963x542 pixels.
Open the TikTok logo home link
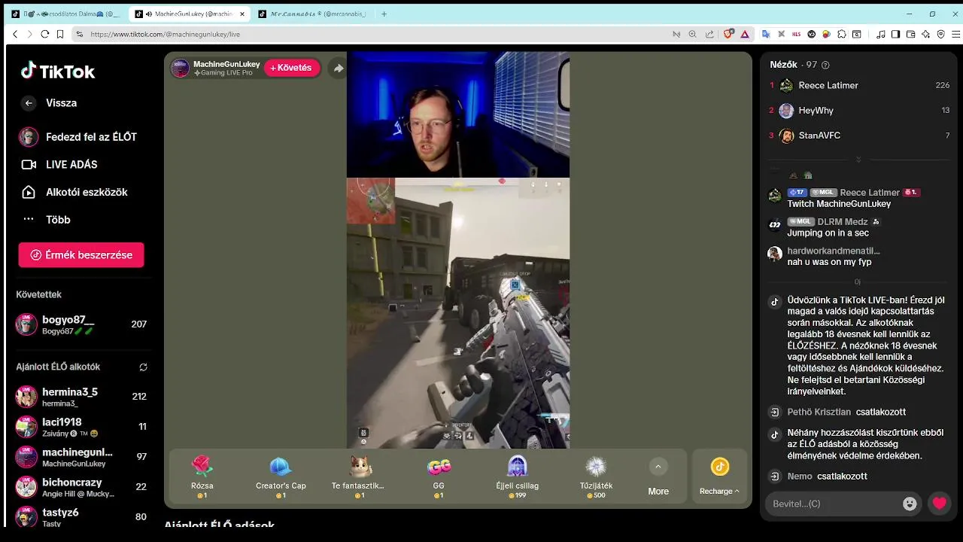pyautogui.click(x=58, y=72)
